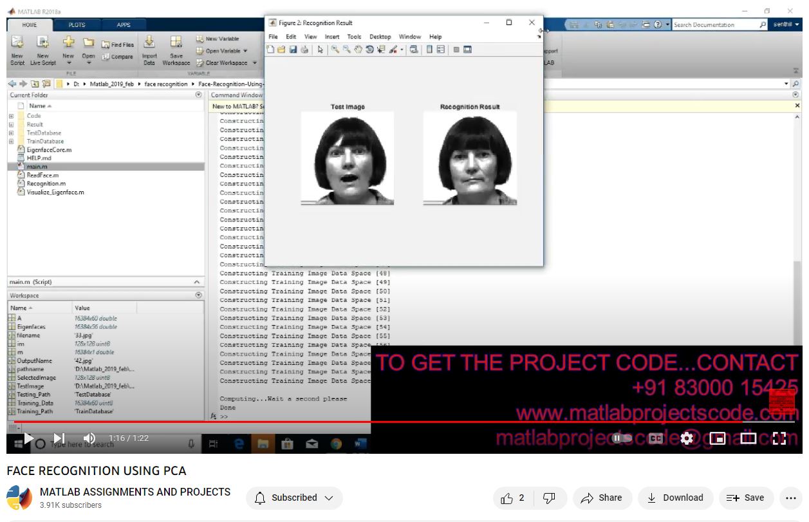The height and width of the screenshot is (522, 809).
Task: Click the Import Data icon
Action: [149, 48]
